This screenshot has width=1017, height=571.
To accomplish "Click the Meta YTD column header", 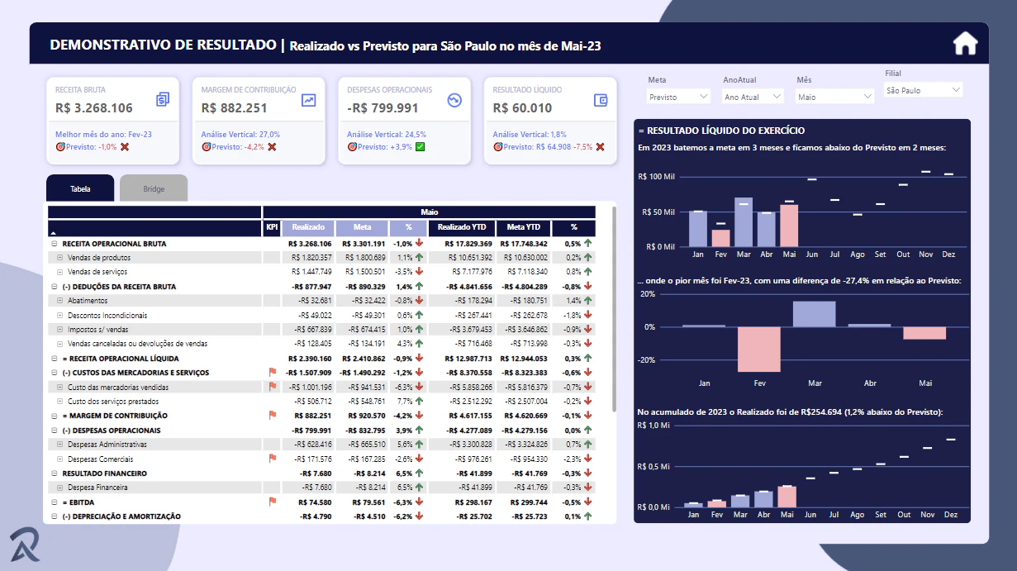I will [524, 227].
